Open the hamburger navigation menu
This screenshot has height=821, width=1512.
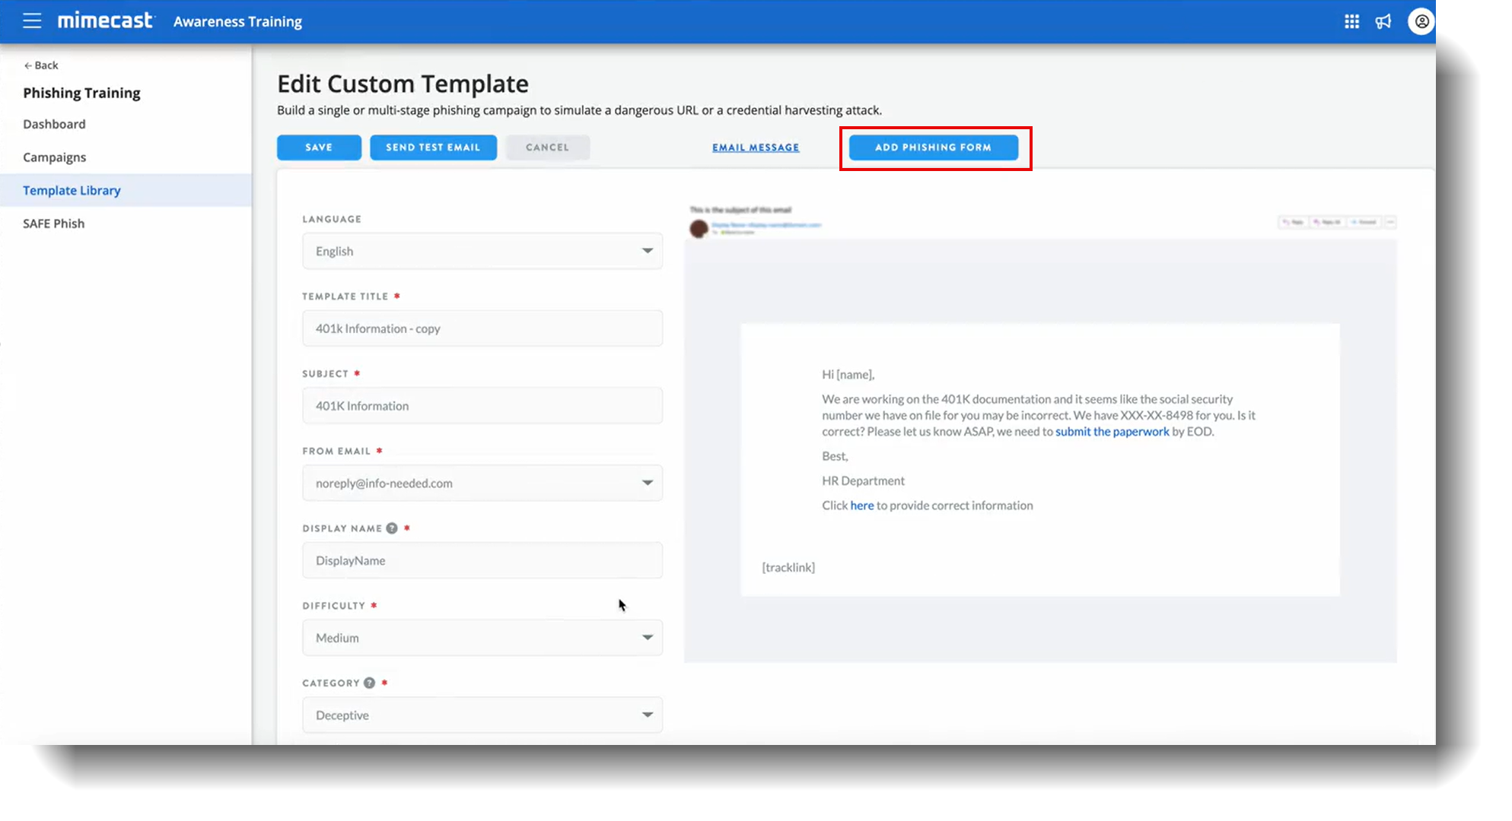pyautogui.click(x=32, y=21)
